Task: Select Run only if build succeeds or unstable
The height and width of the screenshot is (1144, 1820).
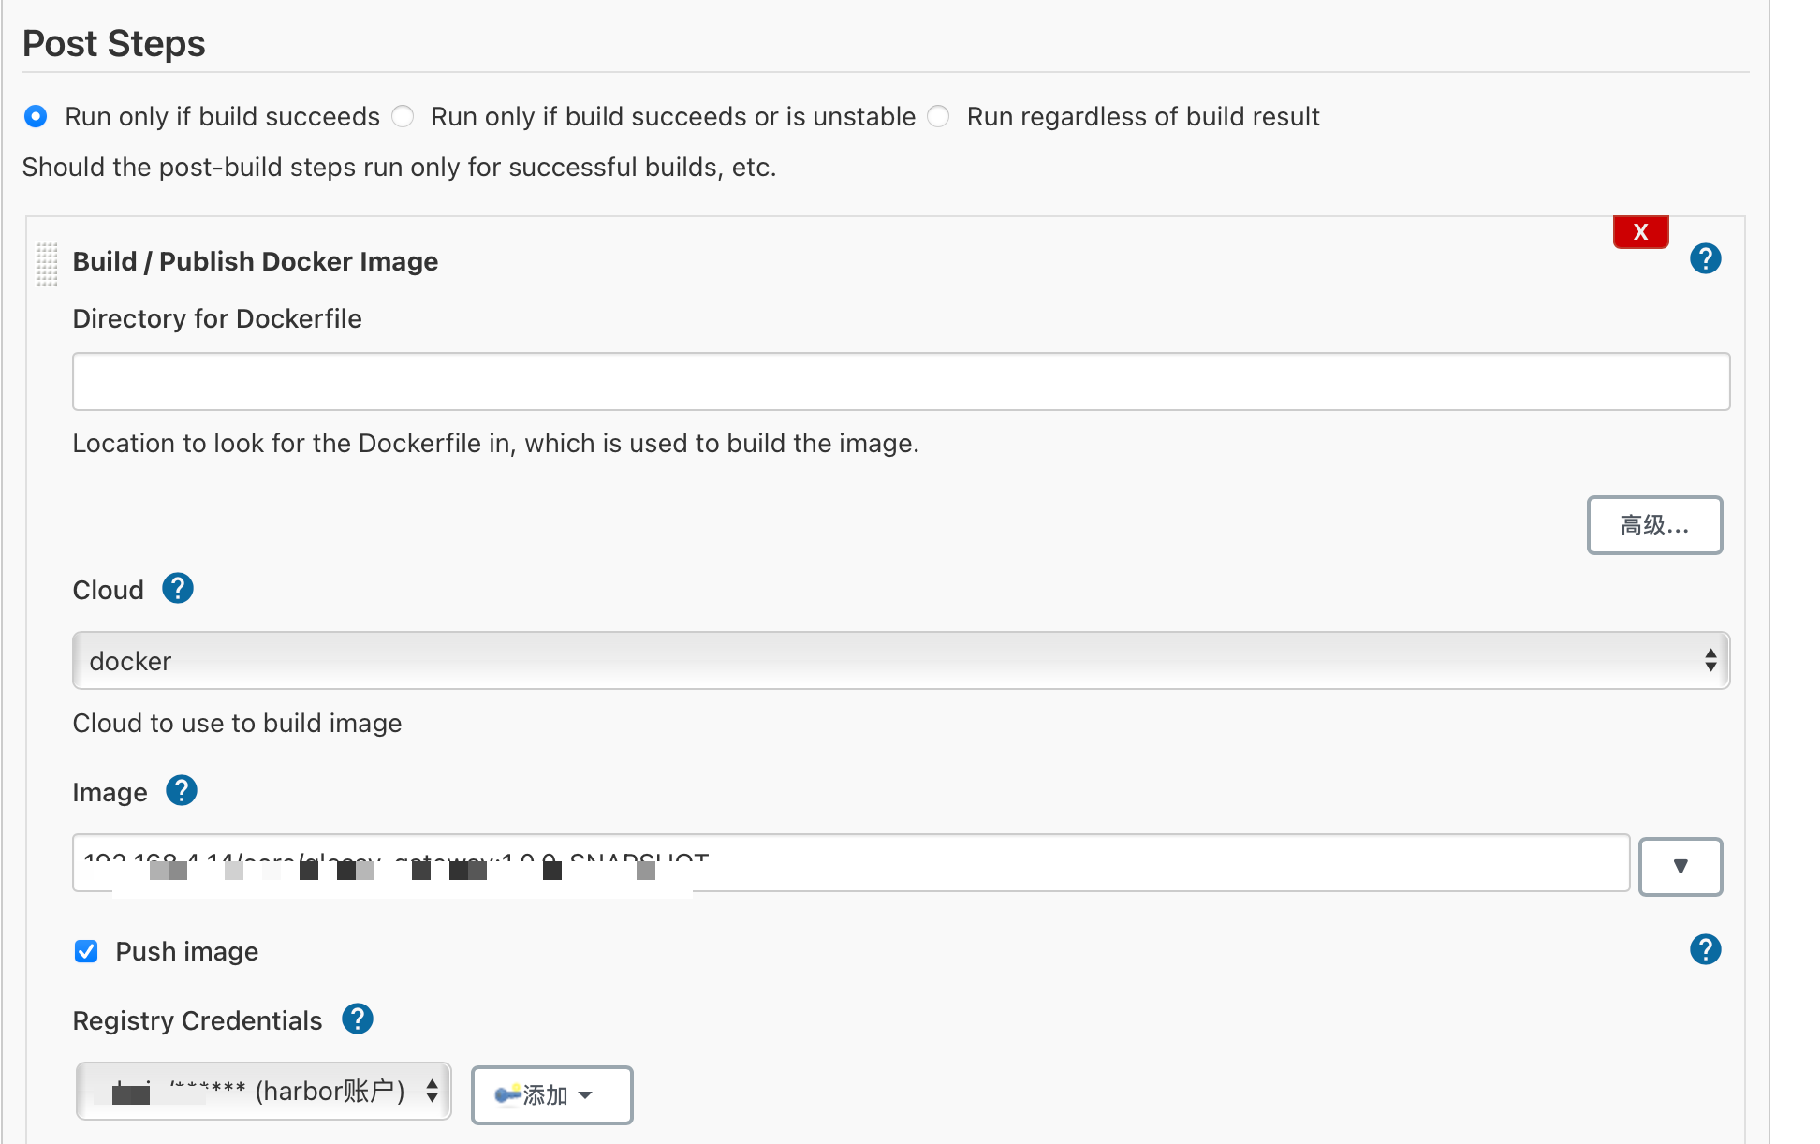Action: (x=404, y=117)
